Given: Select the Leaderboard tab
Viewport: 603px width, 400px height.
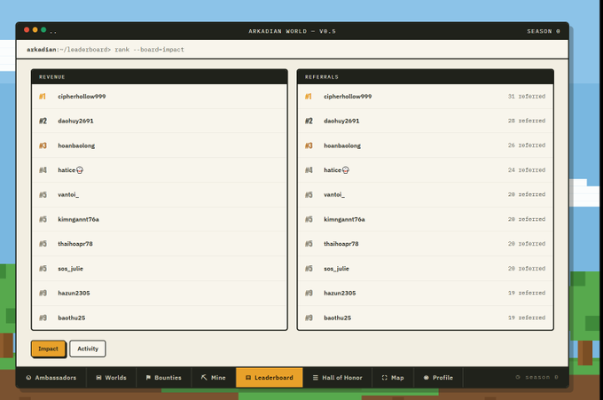Looking at the screenshot, I should pyautogui.click(x=270, y=378).
